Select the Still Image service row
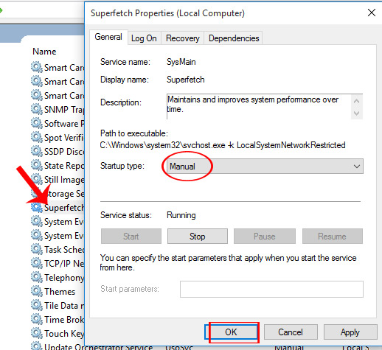This screenshot has height=350, width=382. pos(64,180)
